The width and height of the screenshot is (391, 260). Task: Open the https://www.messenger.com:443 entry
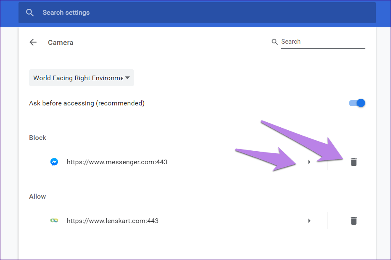click(x=117, y=162)
